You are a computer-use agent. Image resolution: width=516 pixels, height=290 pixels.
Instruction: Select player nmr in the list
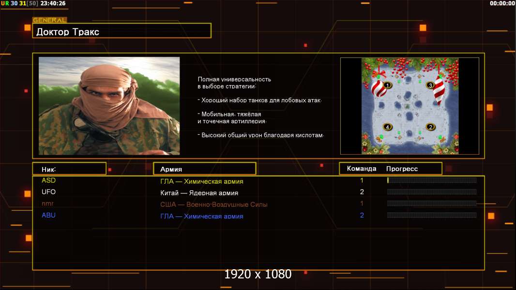point(47,203)
